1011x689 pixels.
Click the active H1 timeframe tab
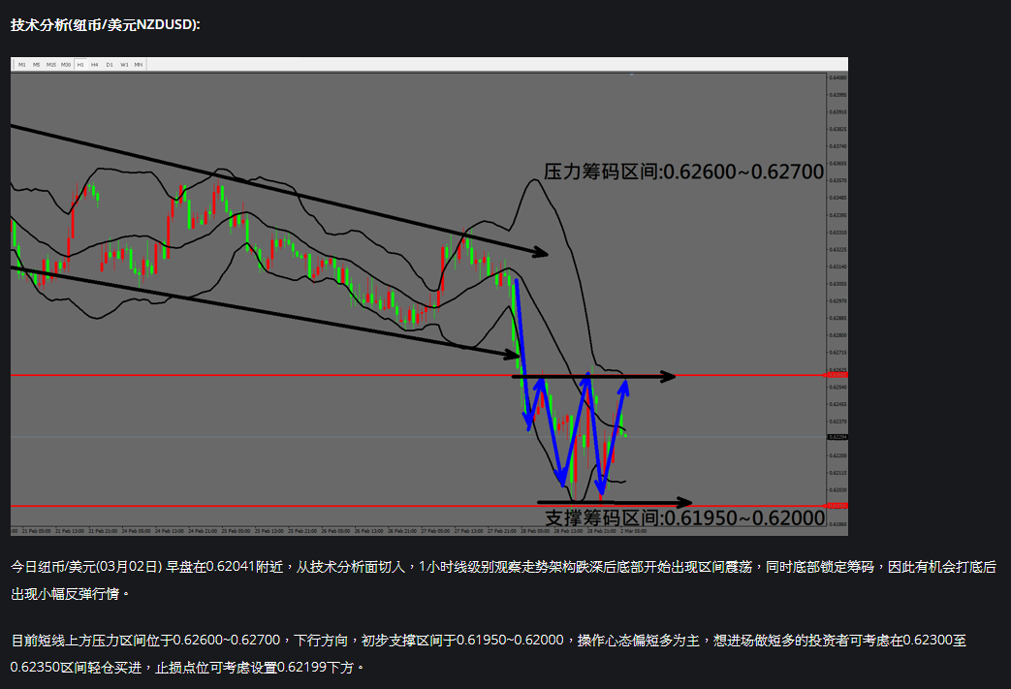coord(80,65)
